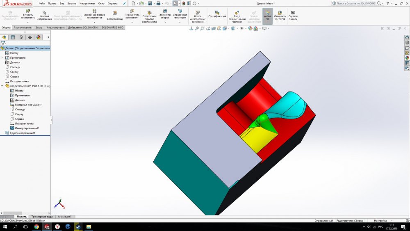Image resolution: width=410 pixels, height=231 pixels.
Task: Open Справочная геометрия dropdown arrow
Action: coord(180,22)
